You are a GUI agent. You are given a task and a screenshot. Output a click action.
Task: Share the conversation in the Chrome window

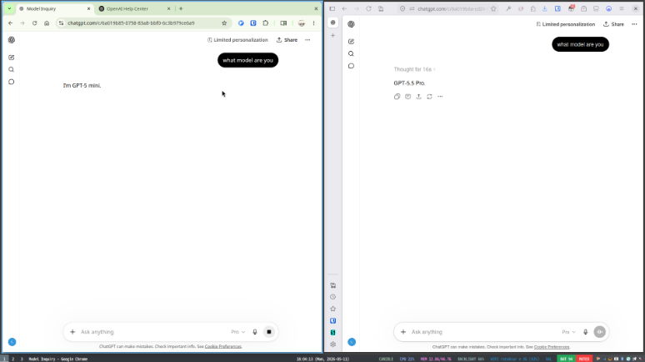287,40
